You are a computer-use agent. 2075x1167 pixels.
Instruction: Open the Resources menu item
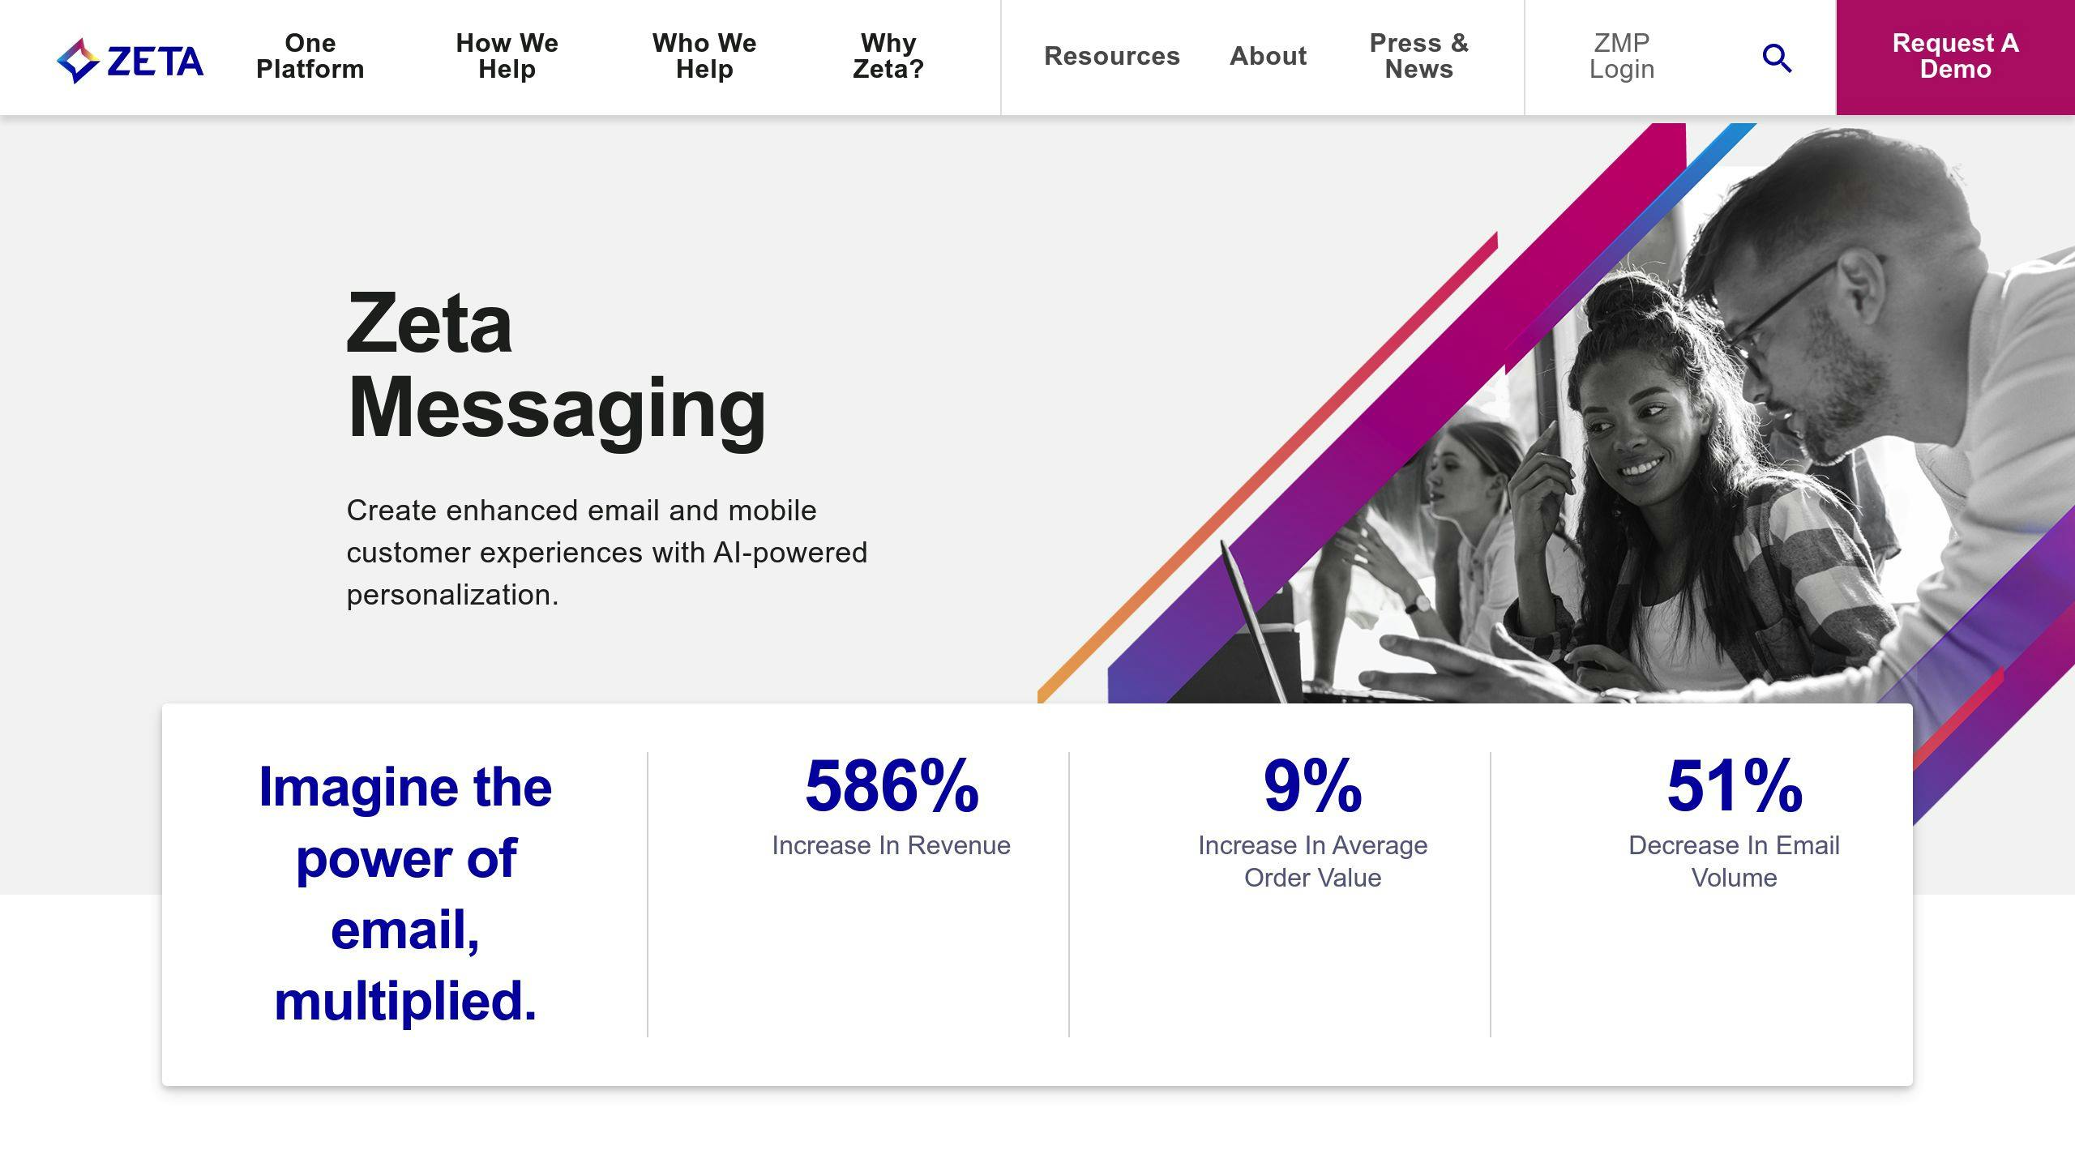(1112, 56)
